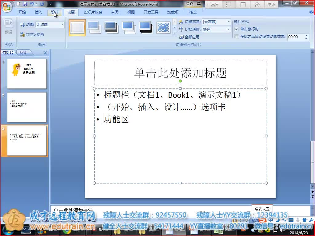Expand the transition gallery more arrow

point(175,33)
